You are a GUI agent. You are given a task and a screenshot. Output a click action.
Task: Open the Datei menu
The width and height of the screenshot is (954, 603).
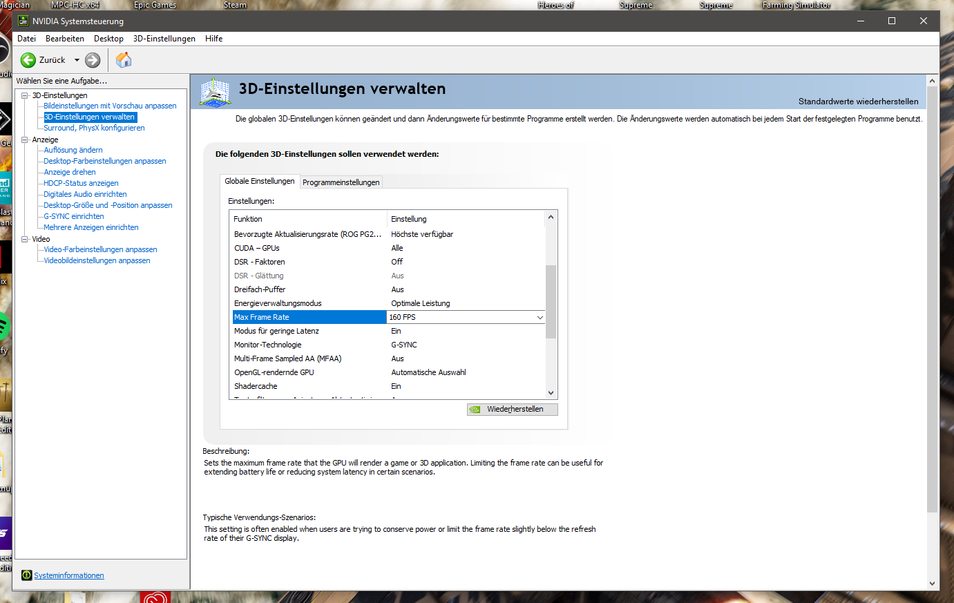pos(26,39)
